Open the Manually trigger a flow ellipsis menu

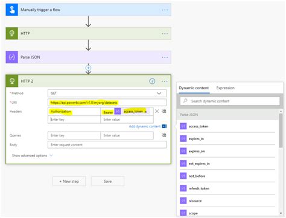click(165, 10)
